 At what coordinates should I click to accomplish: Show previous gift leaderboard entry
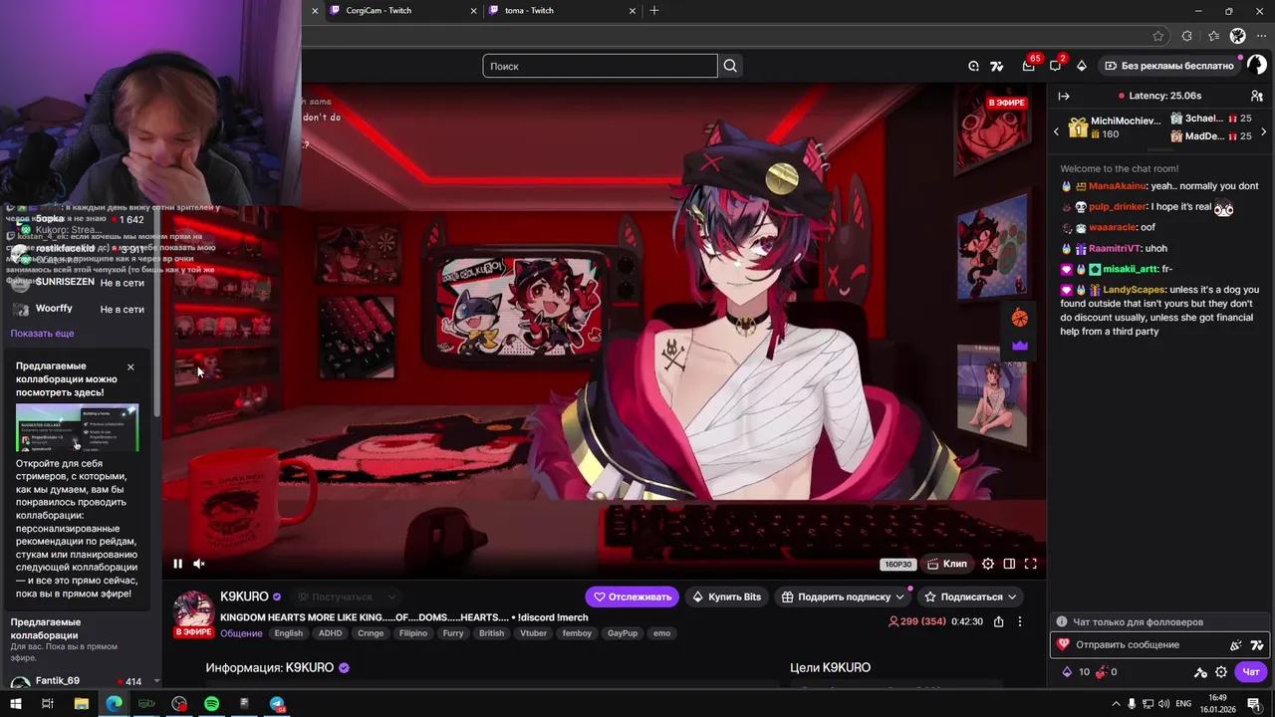pyautogui.click(x=1056, y=131)
